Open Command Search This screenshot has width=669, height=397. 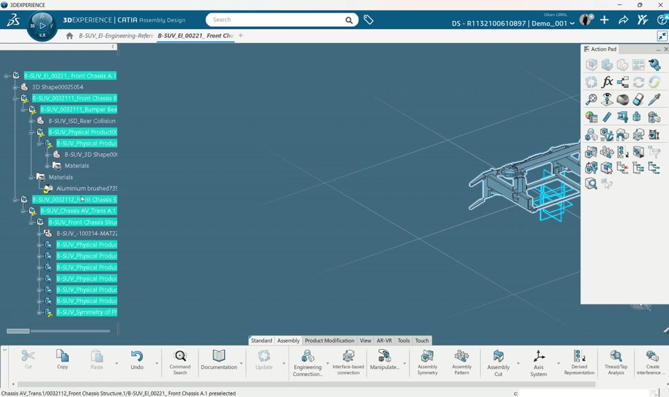pos(180,362)
